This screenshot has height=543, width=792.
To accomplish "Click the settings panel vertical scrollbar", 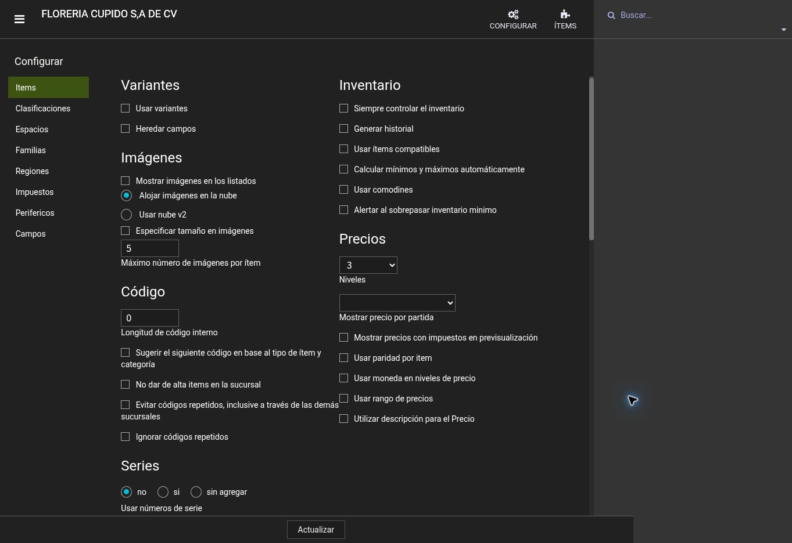I will (592, 158).
